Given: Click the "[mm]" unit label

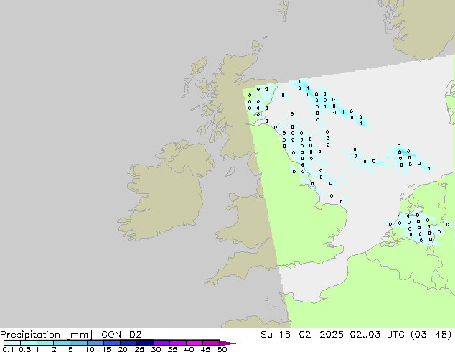Looking at the screenshot, I should coord(79,335).
